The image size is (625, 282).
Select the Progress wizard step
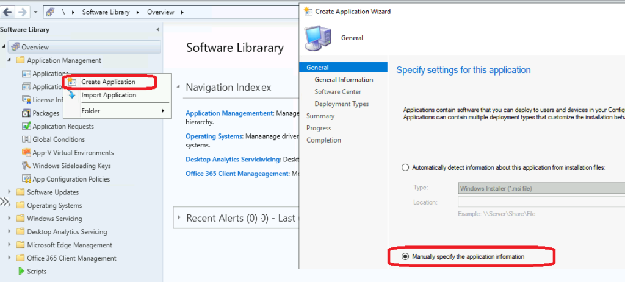[x=319, y=128]
